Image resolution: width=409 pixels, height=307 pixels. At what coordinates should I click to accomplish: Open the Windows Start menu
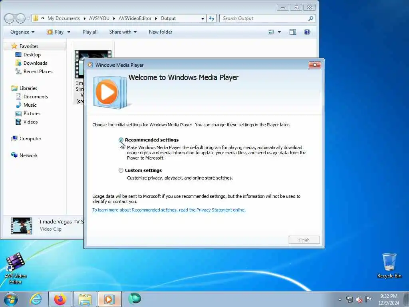(x=10, y=299)
